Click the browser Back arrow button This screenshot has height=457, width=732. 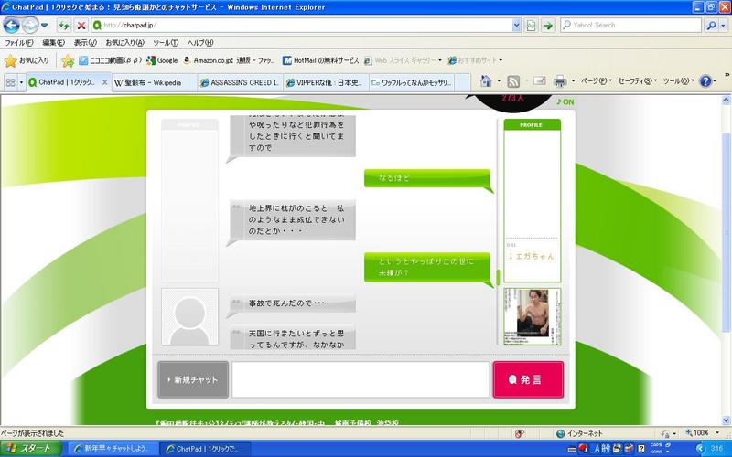(x=11, y=26)
